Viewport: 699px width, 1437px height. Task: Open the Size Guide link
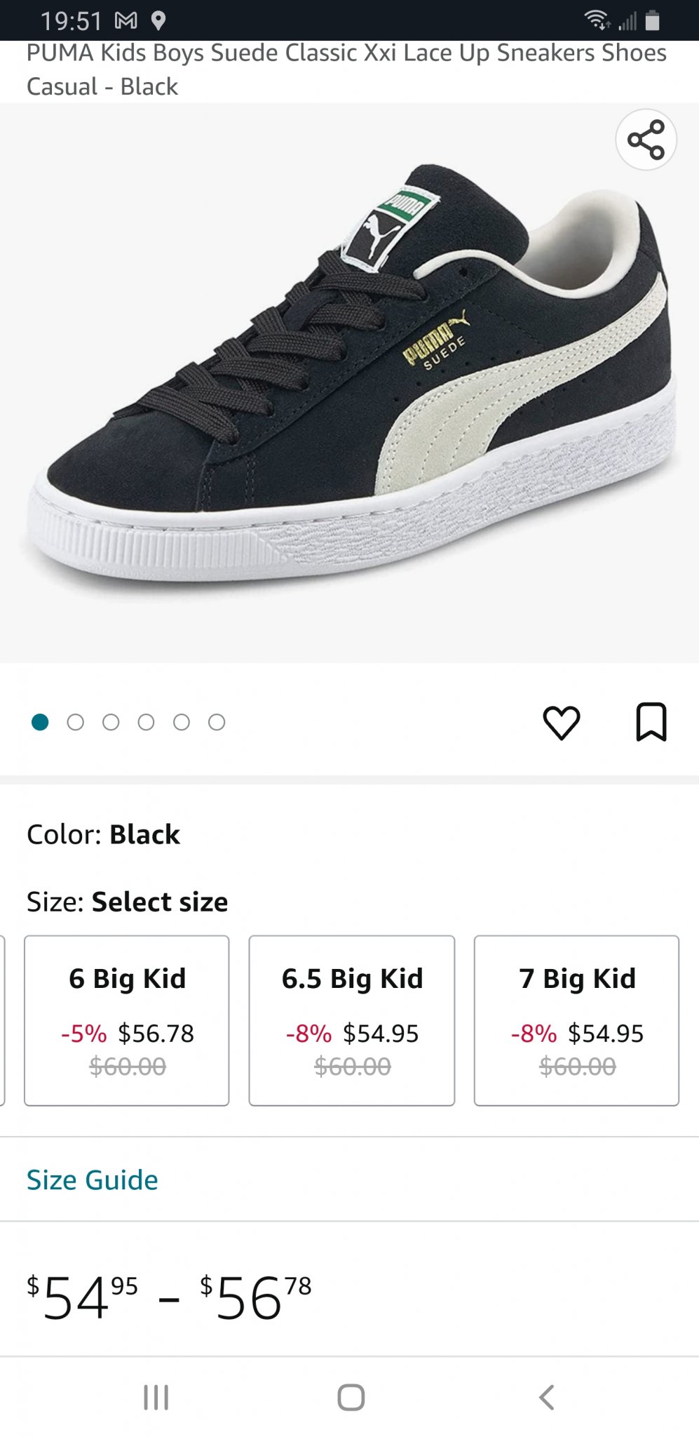(93, 1179)
